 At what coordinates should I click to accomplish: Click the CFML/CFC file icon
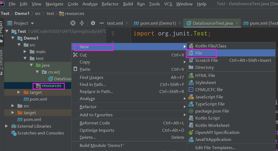tap(191, 89)
